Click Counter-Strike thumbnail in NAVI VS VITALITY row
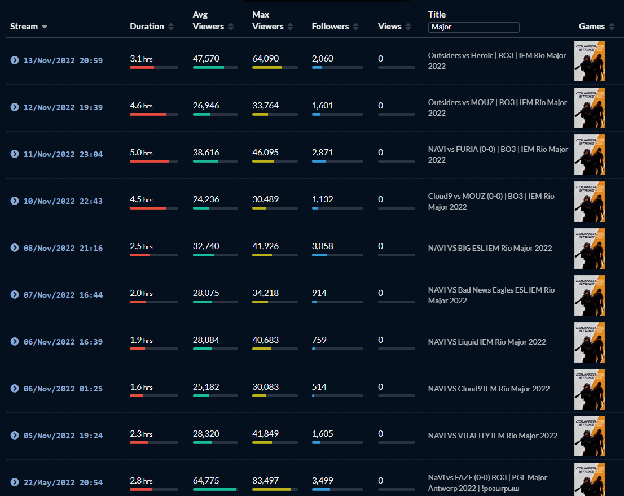This screenshot has height=496, width=624. 590,436
